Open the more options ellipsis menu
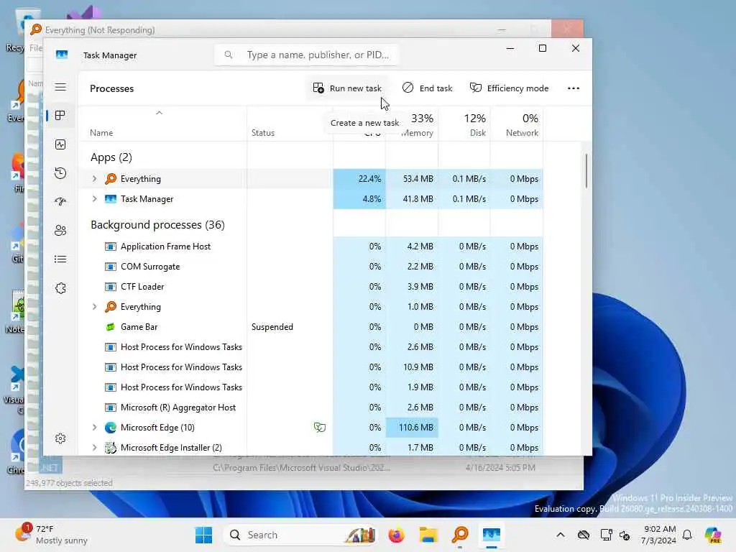The height and width of the screenshot is (552, 736). click(573, 88)
